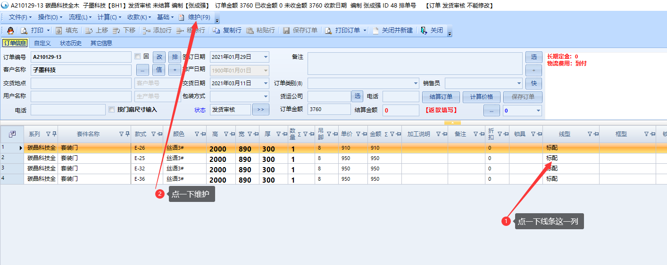Image resolution: width=667 pixels, height=265 pixels.
Task: Click the 计算价格 button
Action: (481, 97)
